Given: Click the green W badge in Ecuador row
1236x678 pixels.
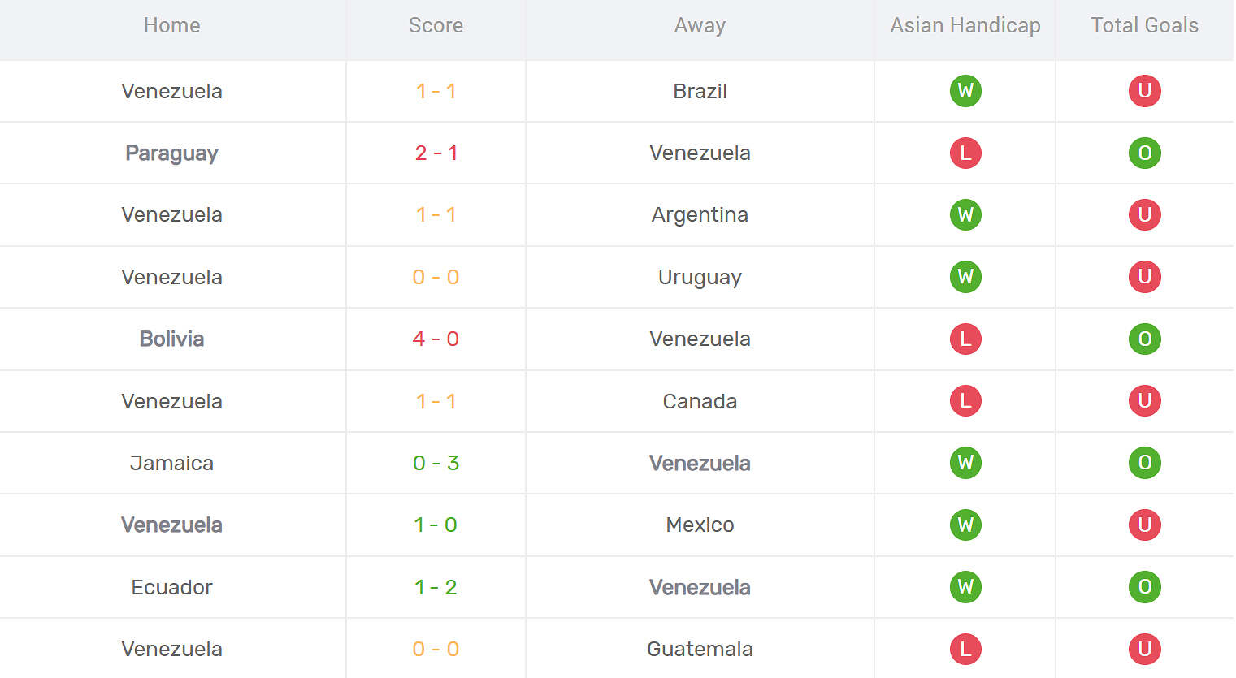Looking at the screenshot, I should click(x=965, y=587).
